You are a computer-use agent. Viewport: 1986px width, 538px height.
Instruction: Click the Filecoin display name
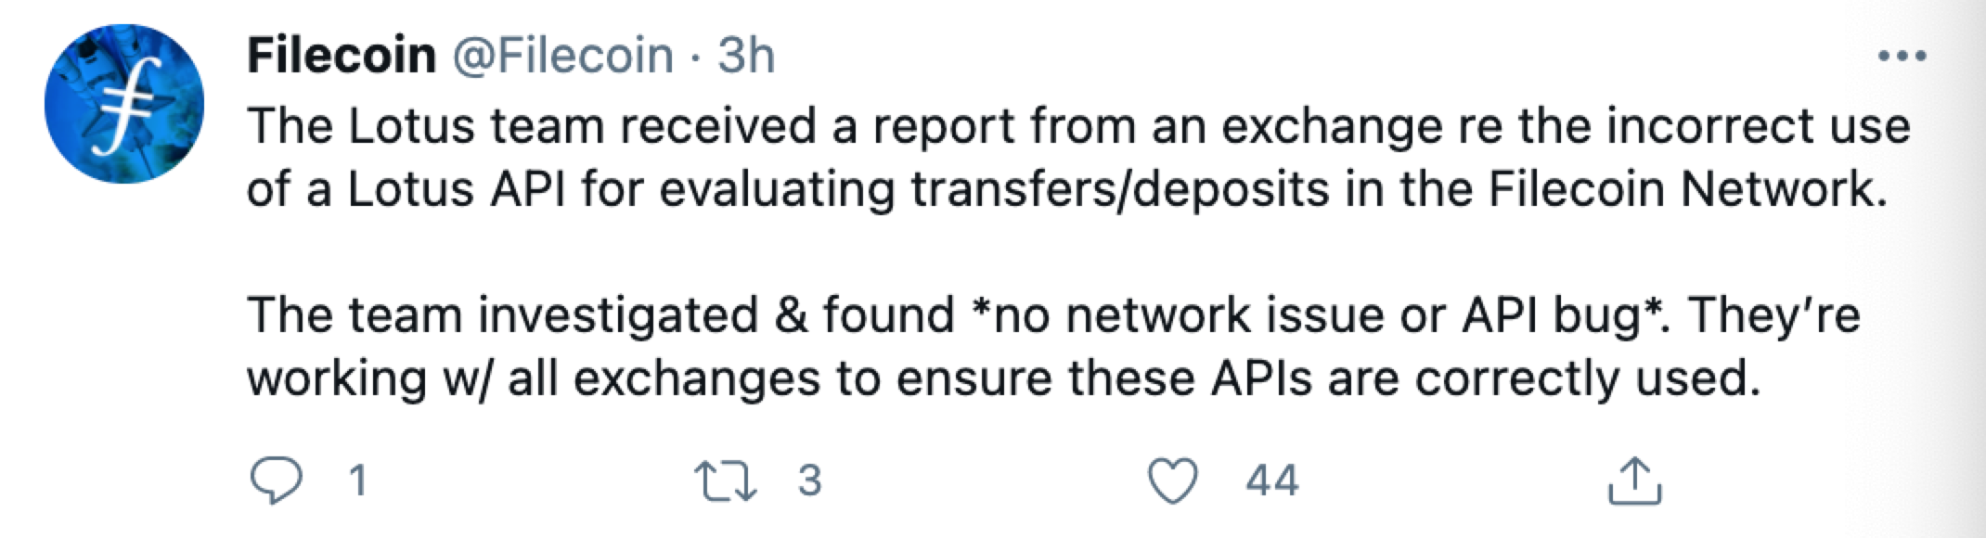tap(342, 56)
